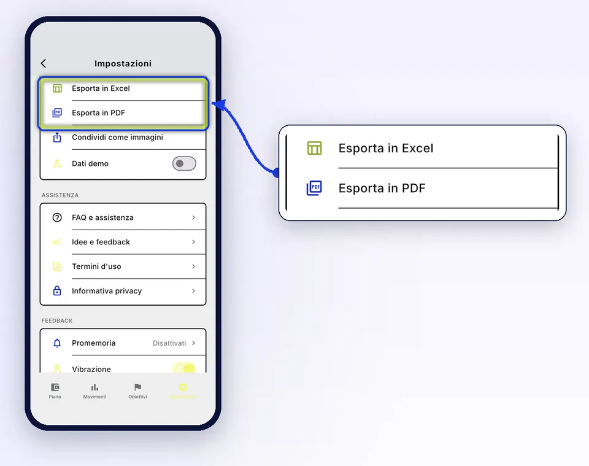This screenshot has width=589, height=466.
Task: Click the flask icon next to Dati demo
Action: [57, 163]
